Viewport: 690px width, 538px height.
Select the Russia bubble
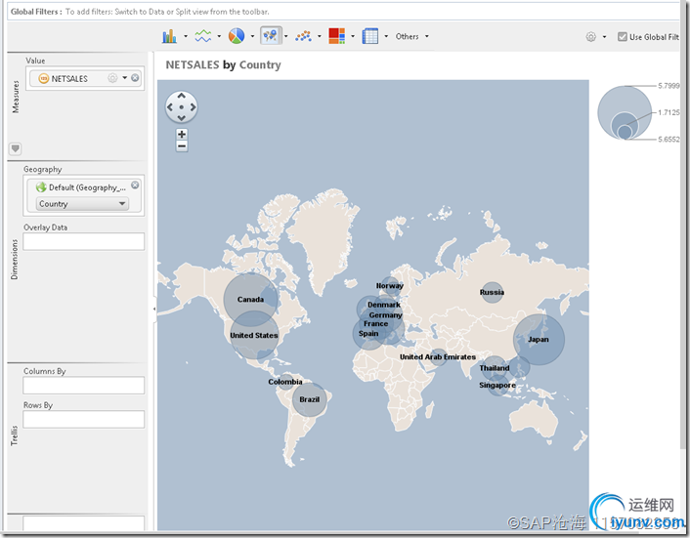pyautogui.click(x=492, y=292)
